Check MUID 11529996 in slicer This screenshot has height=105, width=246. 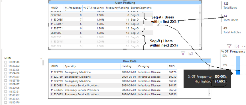point(6,88)
